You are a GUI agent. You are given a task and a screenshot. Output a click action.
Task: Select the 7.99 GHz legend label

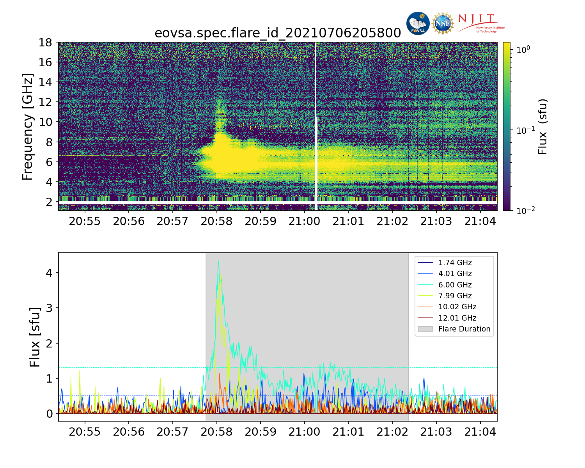pyautogui.click(x=455, y=296)
